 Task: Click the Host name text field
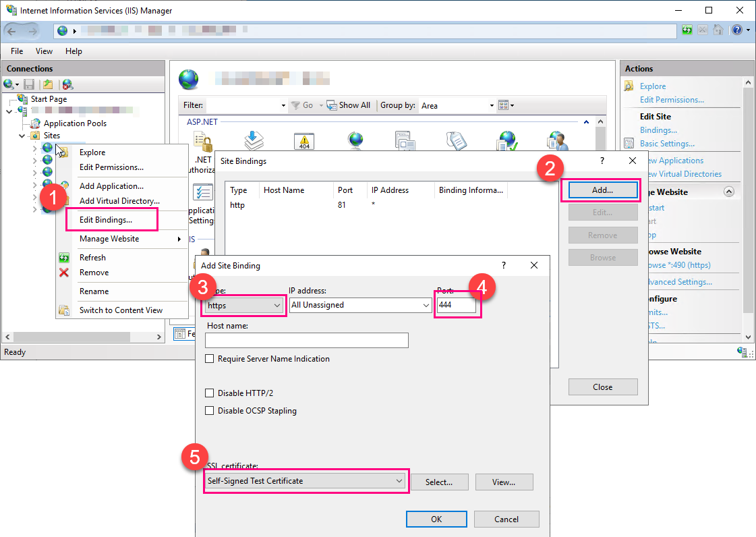(308, 340)
